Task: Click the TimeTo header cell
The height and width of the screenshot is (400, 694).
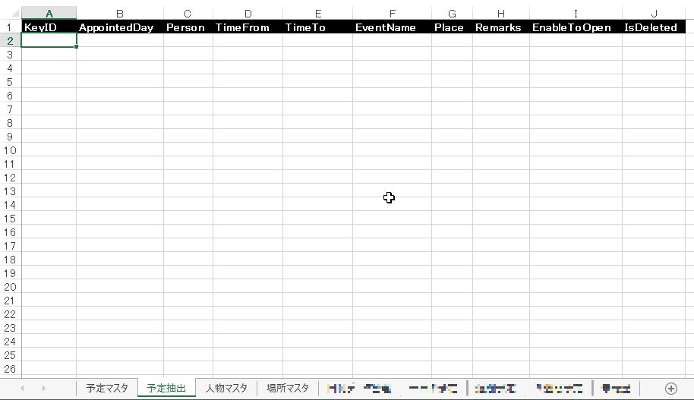Action: [318, 27]
